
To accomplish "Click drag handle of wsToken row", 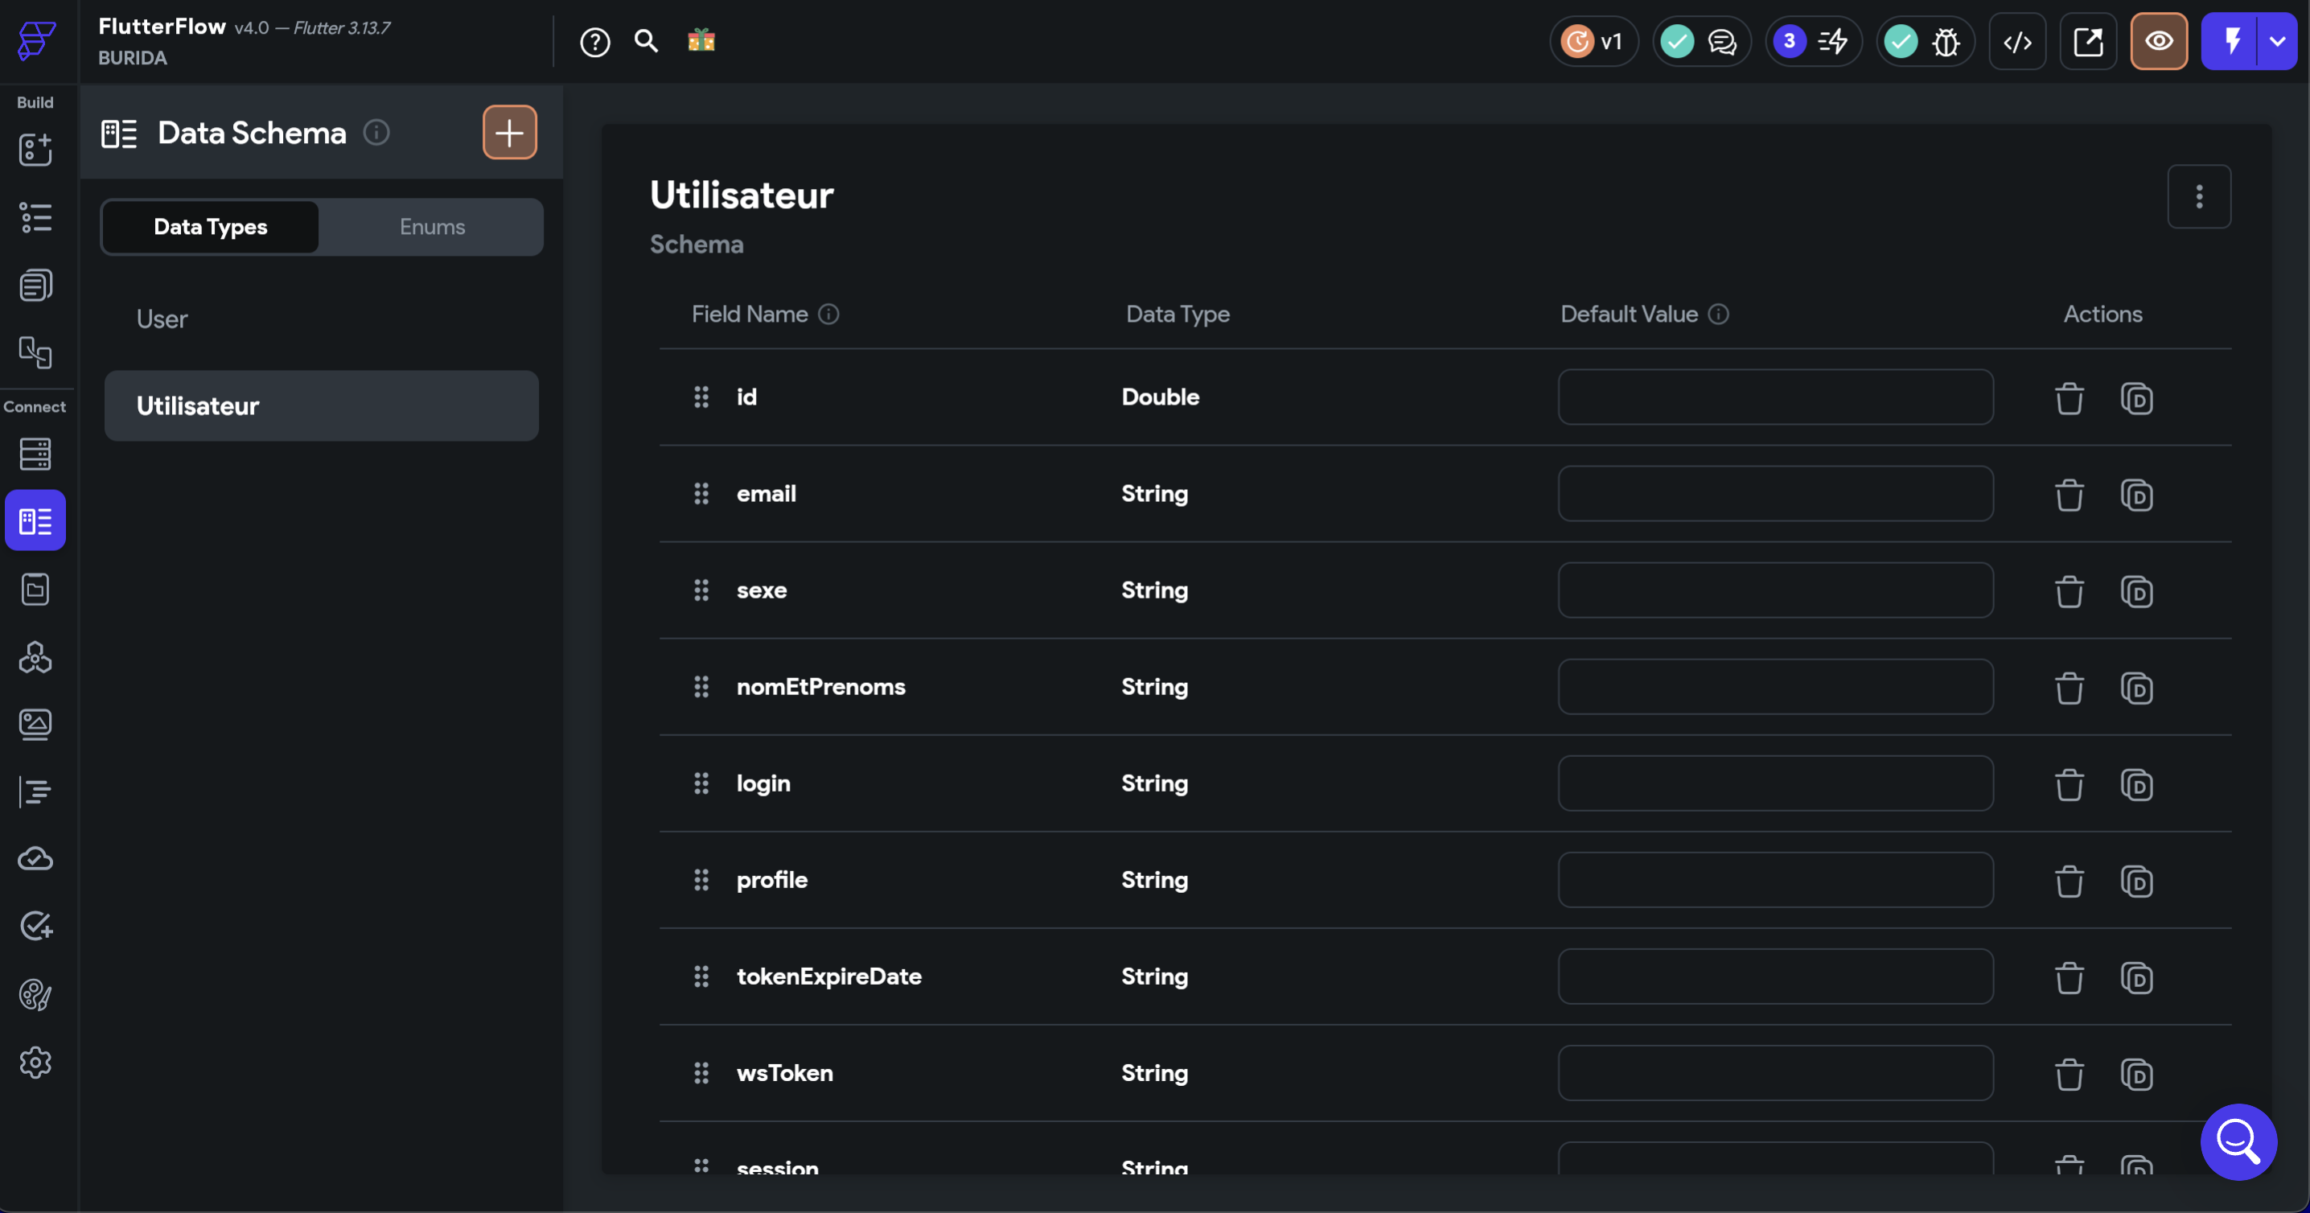I will [701, 1073].
